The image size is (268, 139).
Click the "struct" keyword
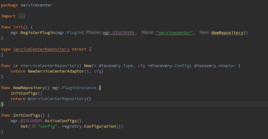tap(79, 49)
